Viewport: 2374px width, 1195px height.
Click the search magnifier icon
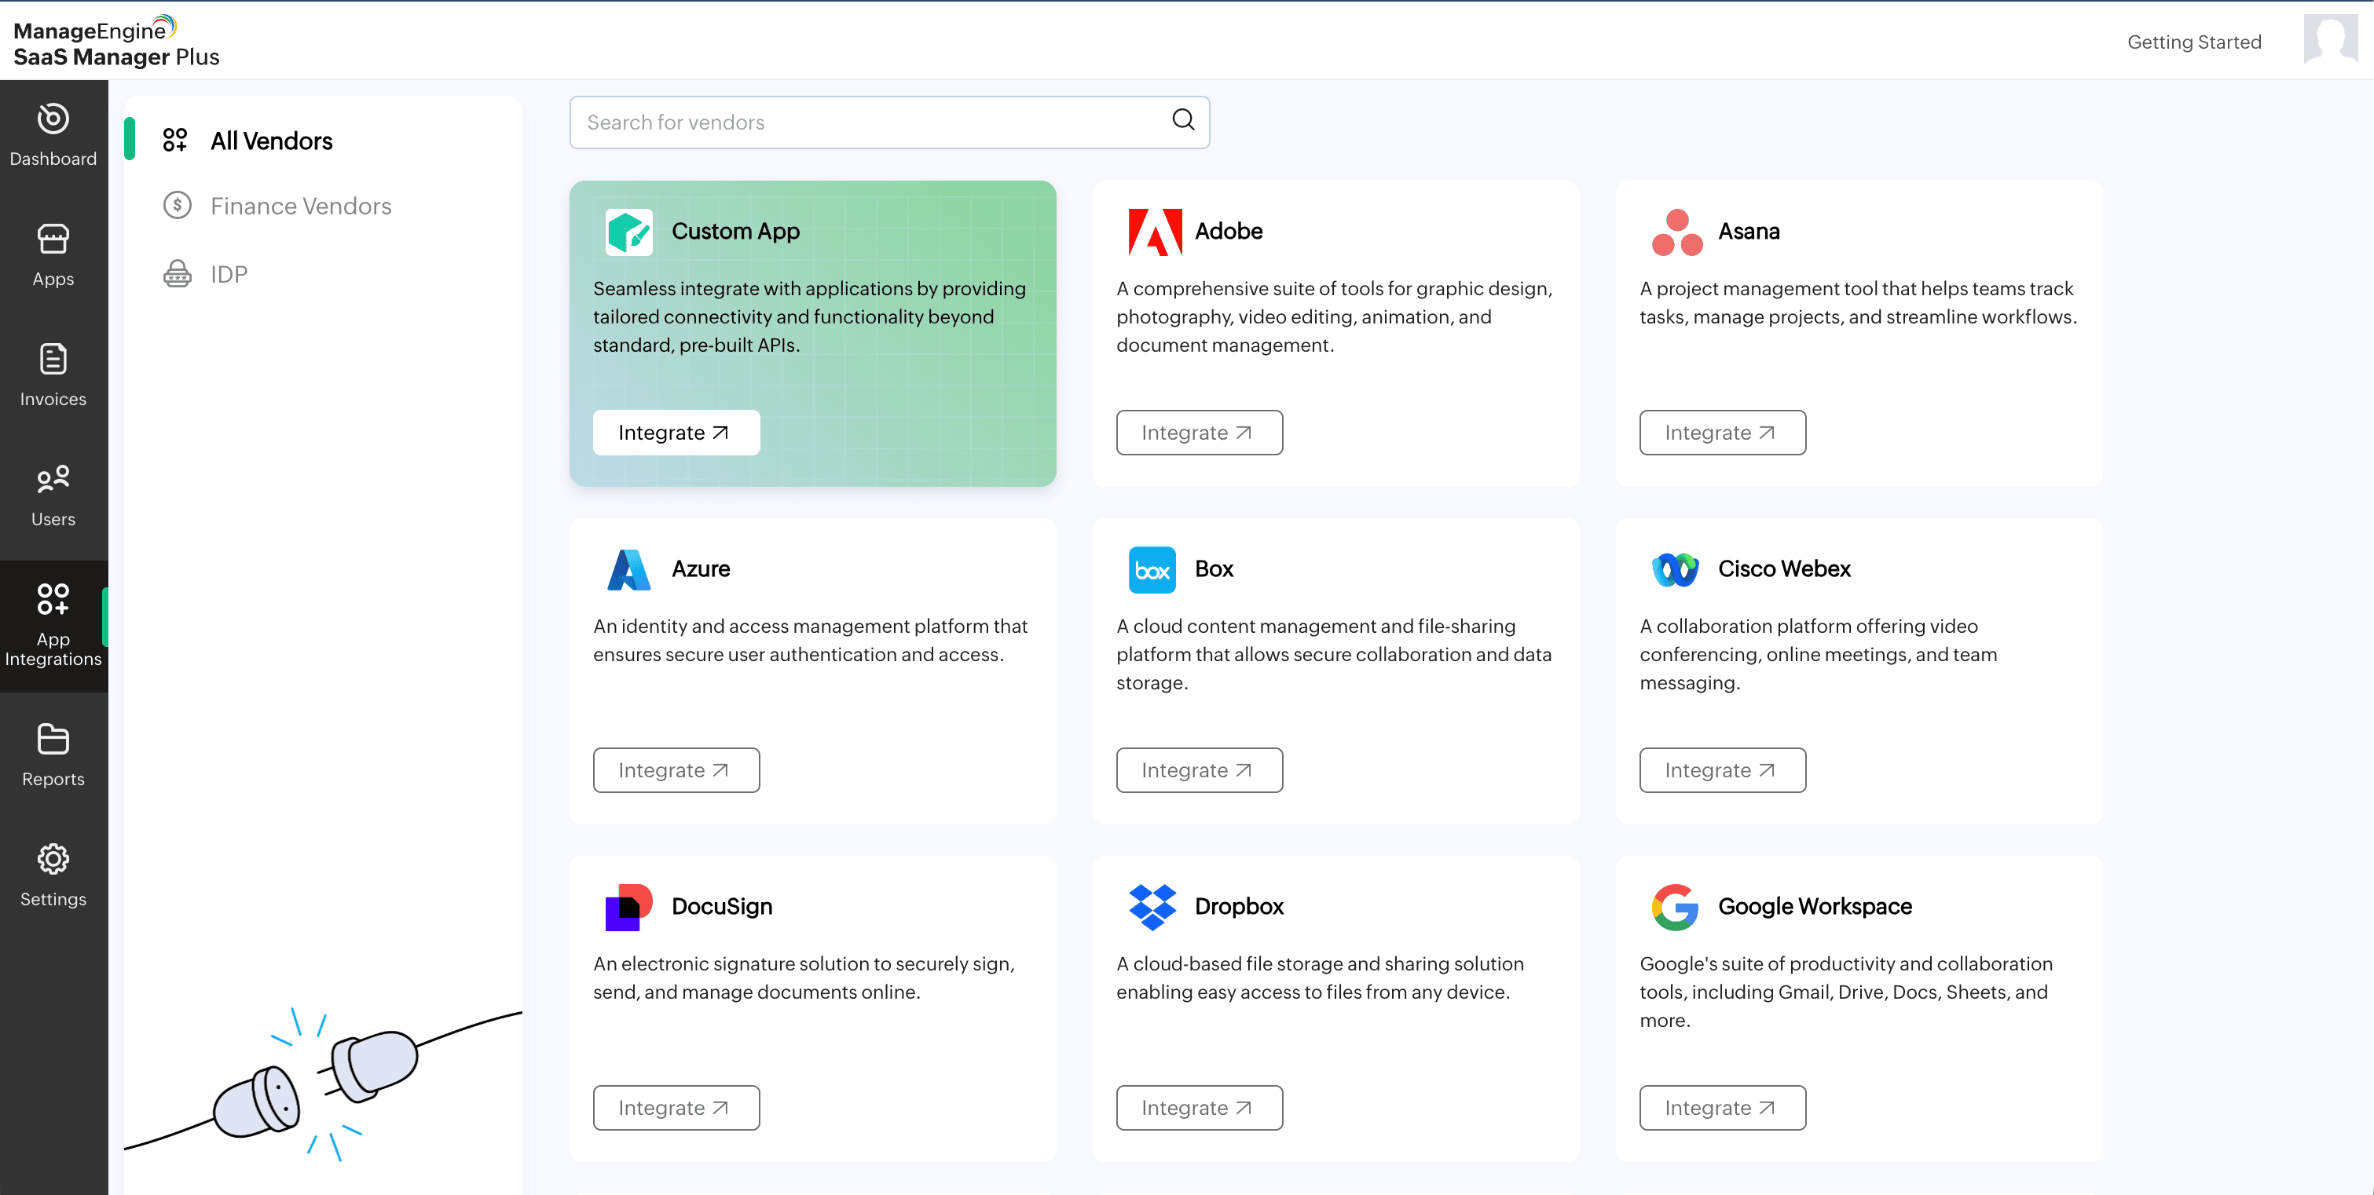(x=1182, y=120)
